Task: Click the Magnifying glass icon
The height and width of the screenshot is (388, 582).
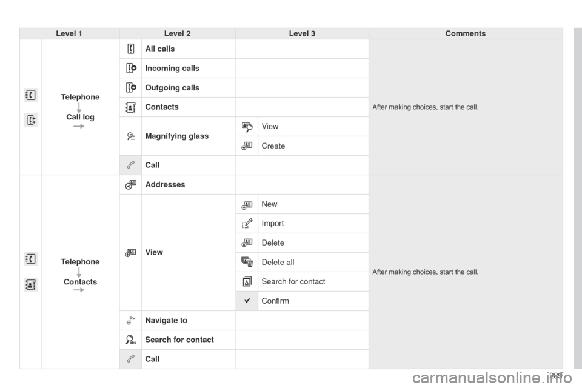Action: point(131,136)
